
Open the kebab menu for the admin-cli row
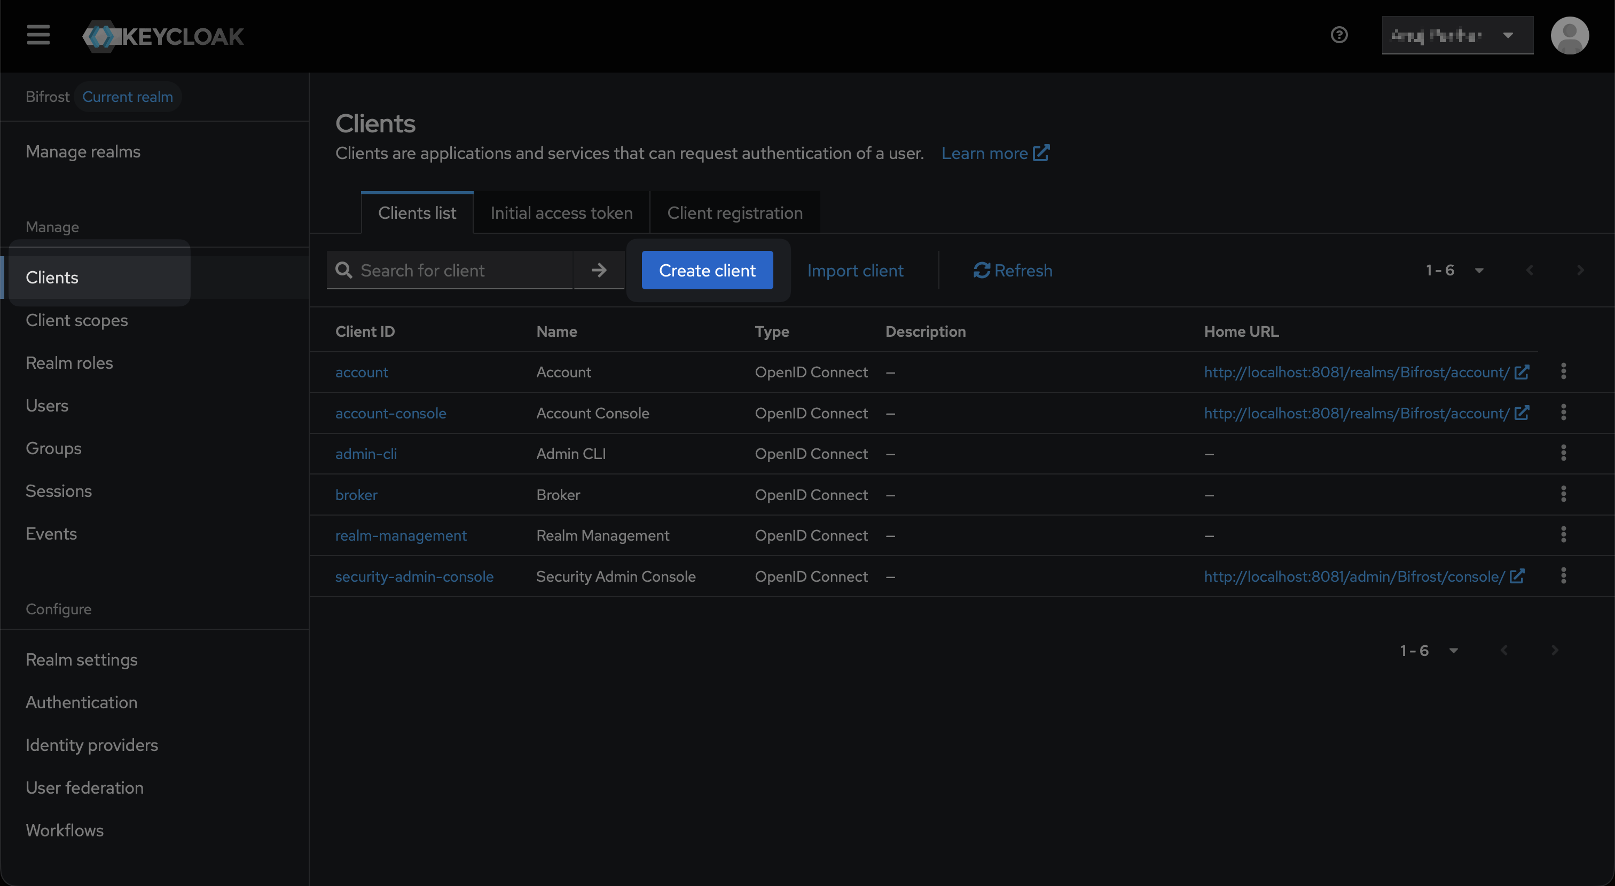click(x=1564, y=453)
